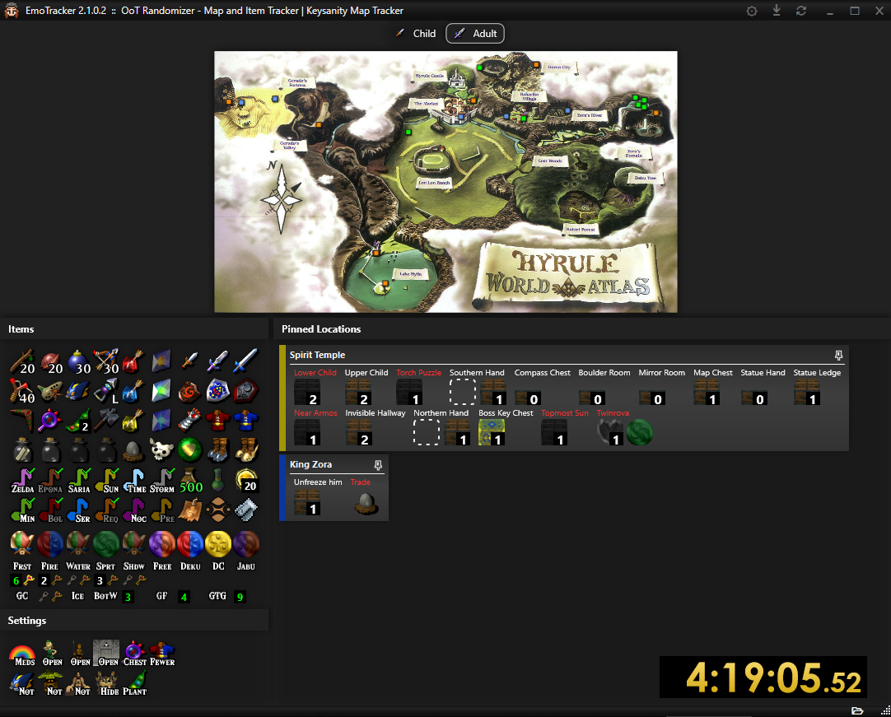The height and width of the screenshot is (717, 891).
Task: Open the settings gear in title bar
Action: point(751,11)
